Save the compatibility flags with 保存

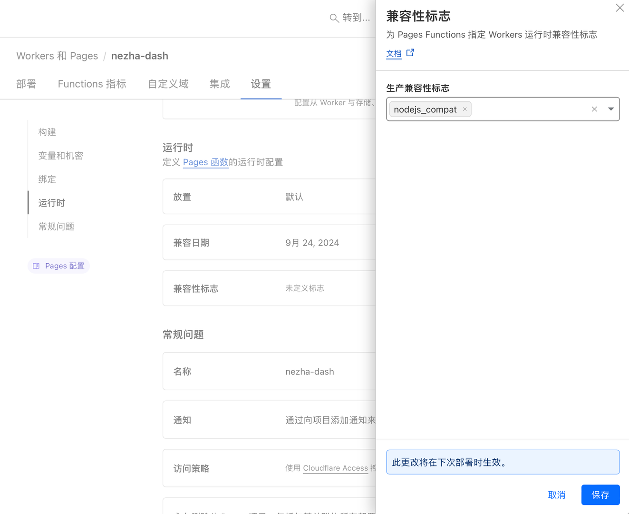coord(600,494)
